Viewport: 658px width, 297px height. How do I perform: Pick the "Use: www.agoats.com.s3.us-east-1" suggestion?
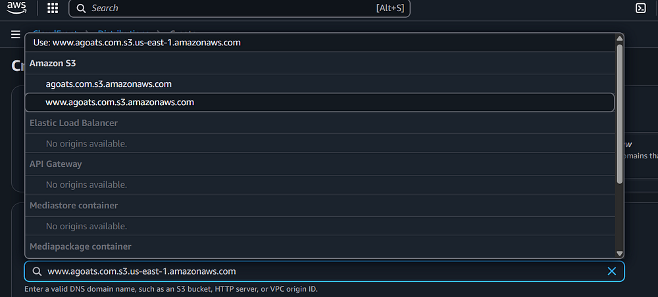(x=137, y=43)
